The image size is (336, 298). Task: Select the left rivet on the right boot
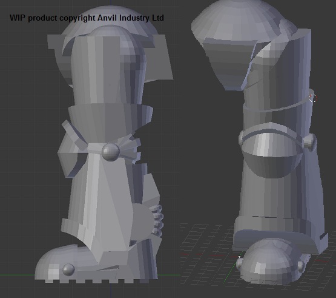pyautogui.click(x=239, y=263)
